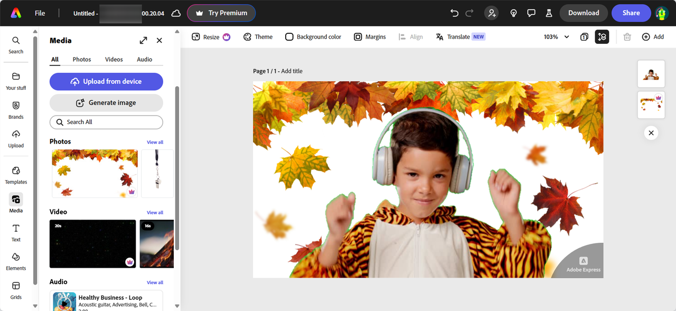View all Photos
The height and width of the screenshot is (311, 676).
pos(155,142)
